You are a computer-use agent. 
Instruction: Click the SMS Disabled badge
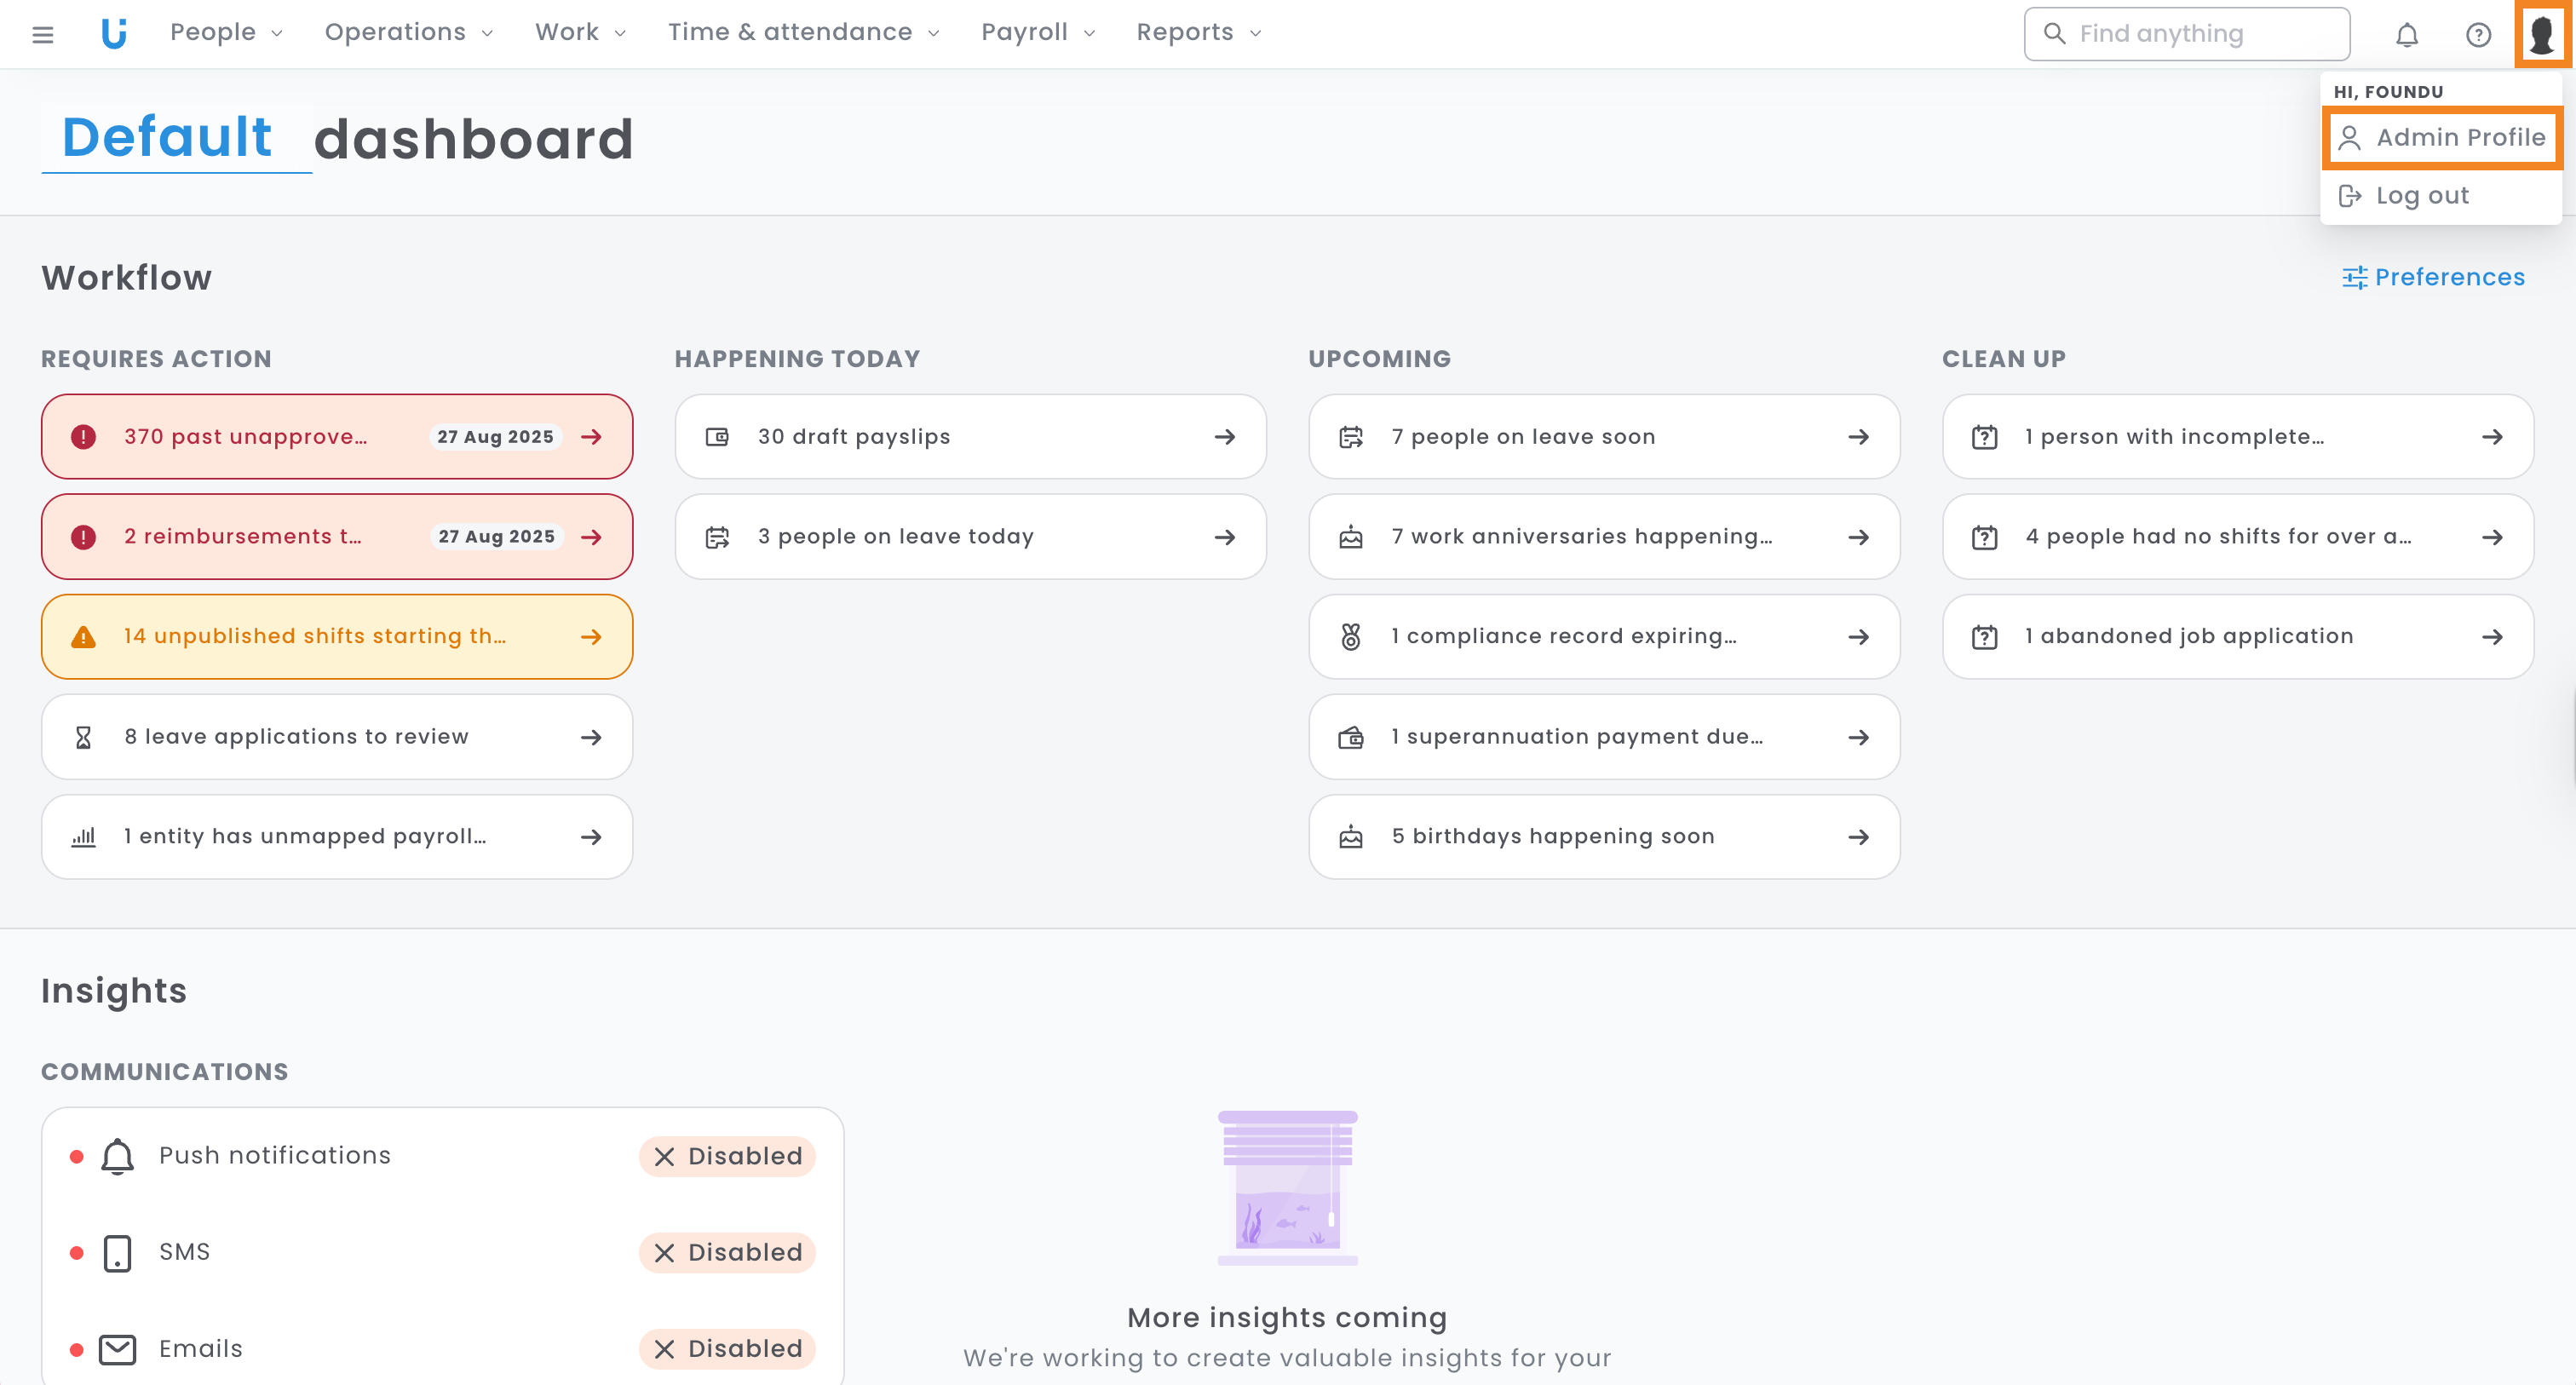tap(727, 1252)
